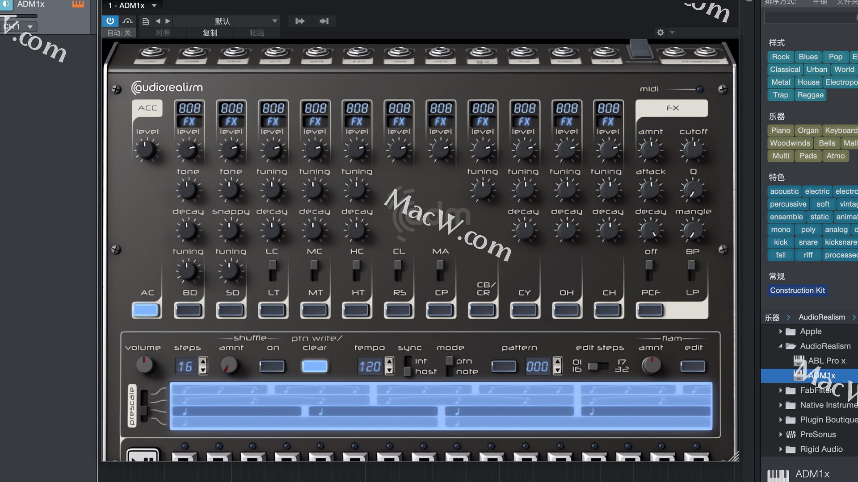
Task: Flip the BP/LP filter switch
Action: click(691, 270)
